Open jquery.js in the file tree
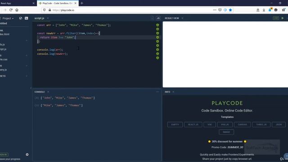 click(4, 70)
